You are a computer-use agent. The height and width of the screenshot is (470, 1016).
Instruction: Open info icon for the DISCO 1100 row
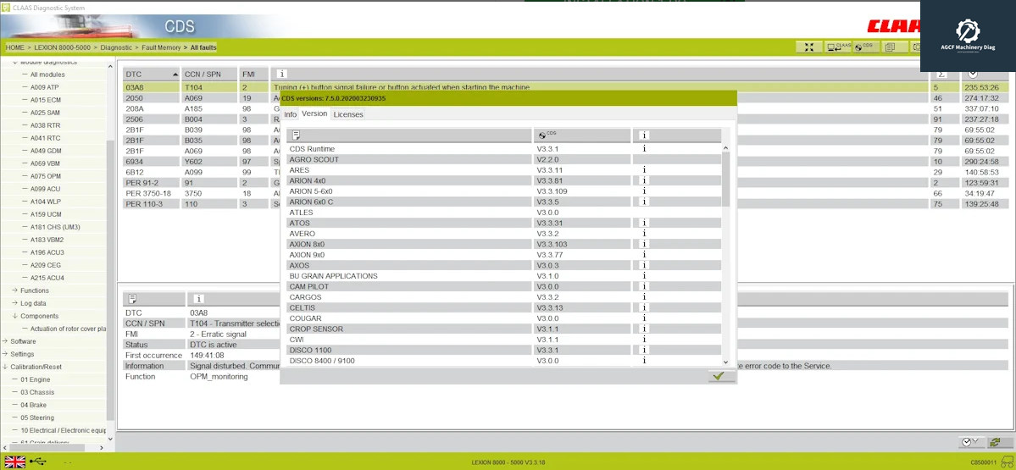644,351
